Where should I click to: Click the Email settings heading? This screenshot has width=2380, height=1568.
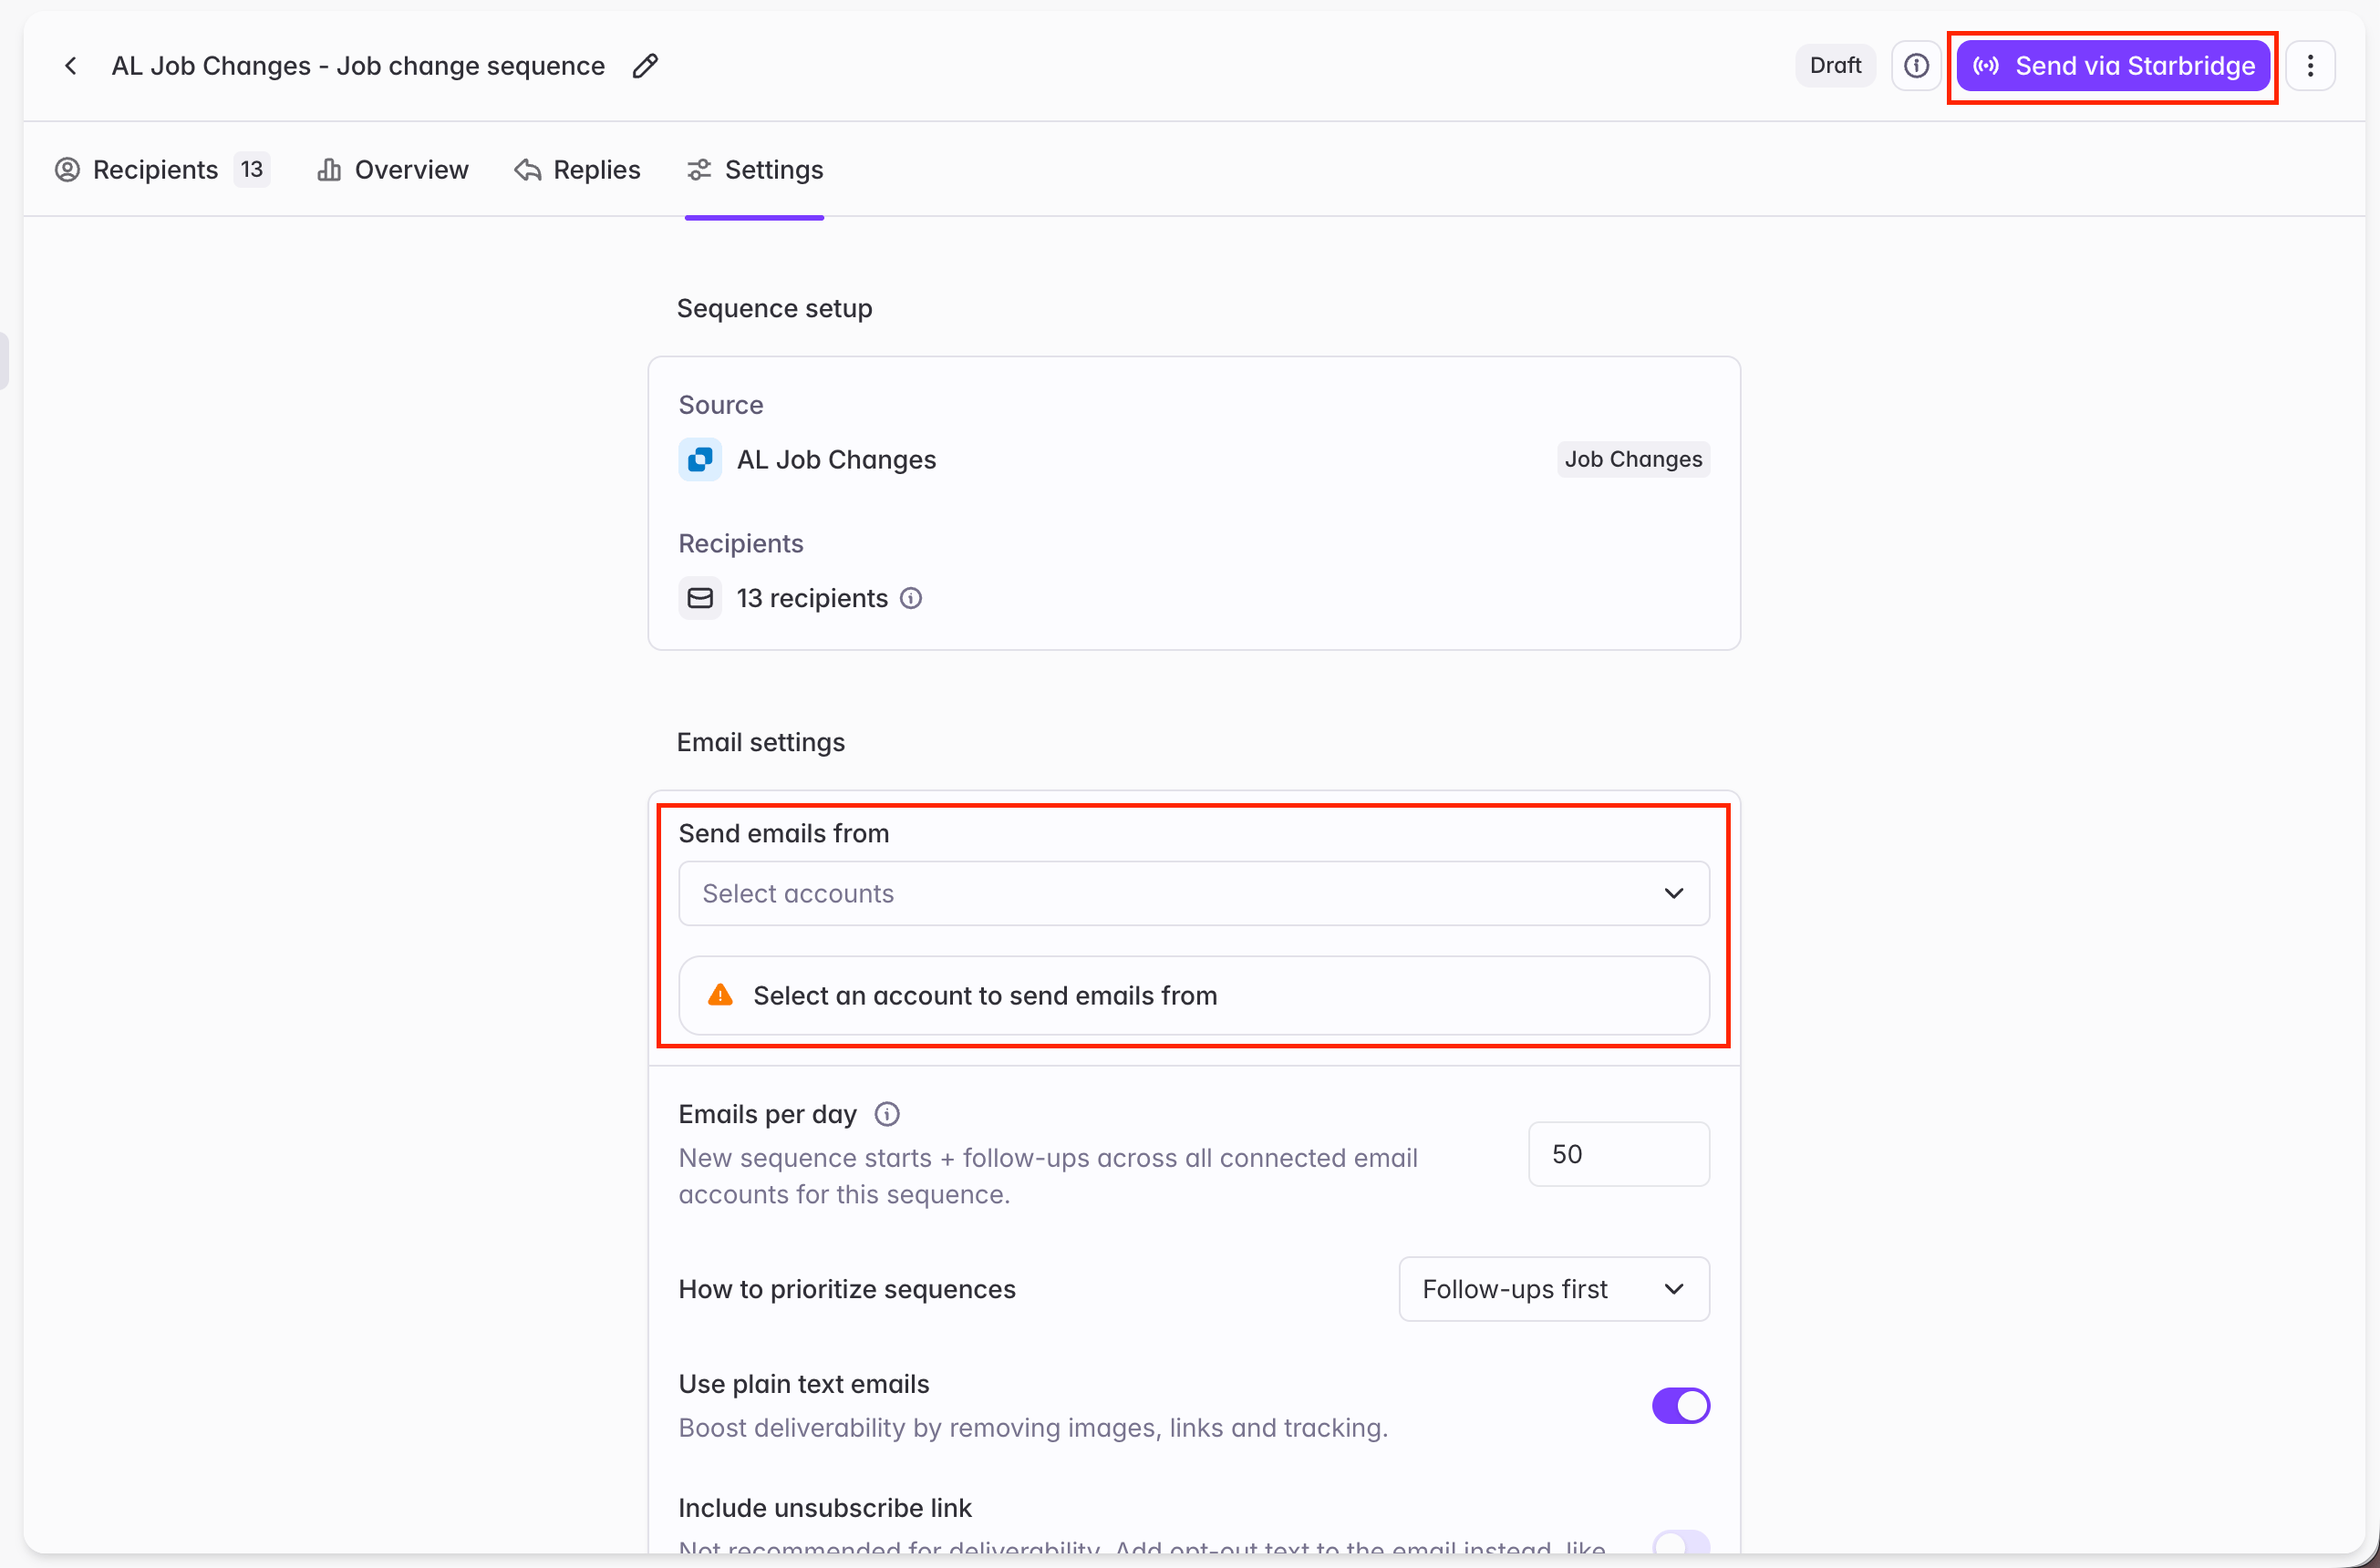click(x=761, y=742)
